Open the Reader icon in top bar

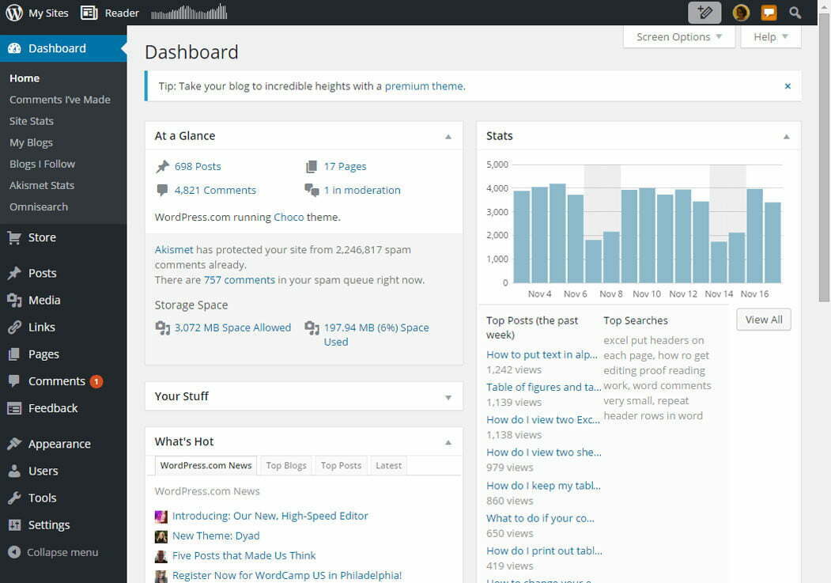pos(89,13)
